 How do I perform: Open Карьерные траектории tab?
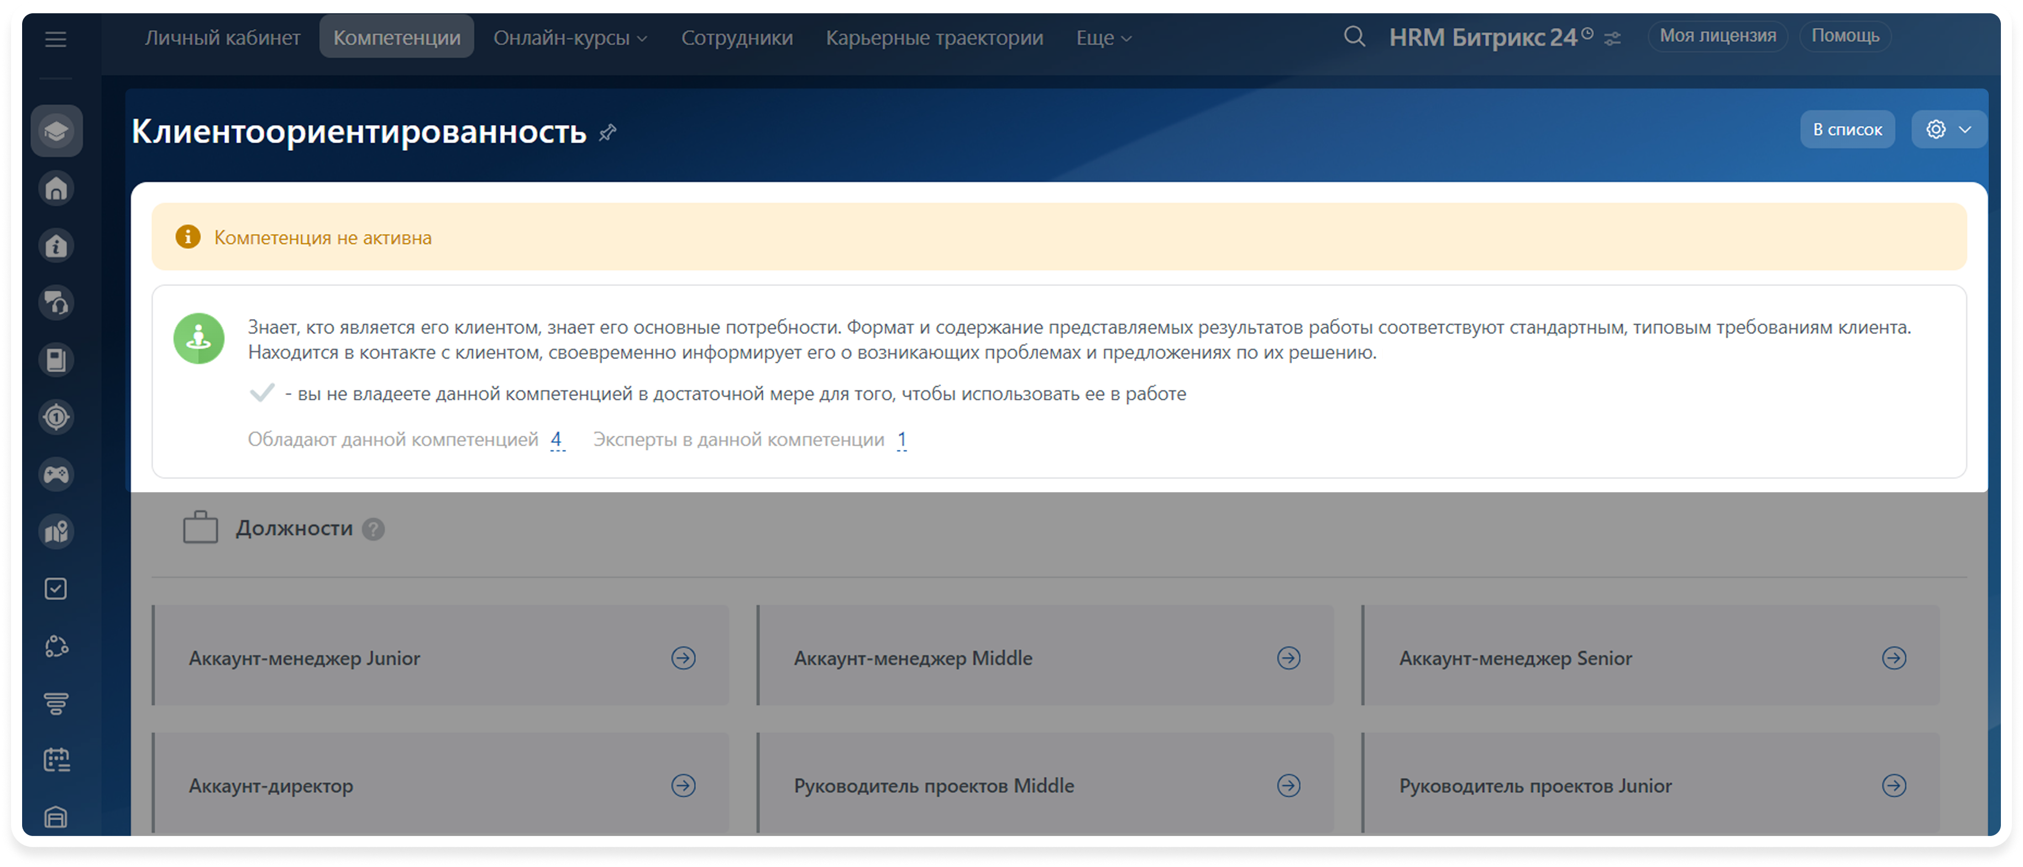pyautogui.click(x=934, y=38)
